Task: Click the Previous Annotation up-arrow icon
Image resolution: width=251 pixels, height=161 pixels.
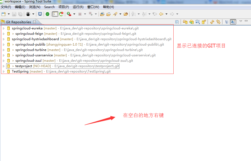Action: pyautogui.click(x=144, y=14)
